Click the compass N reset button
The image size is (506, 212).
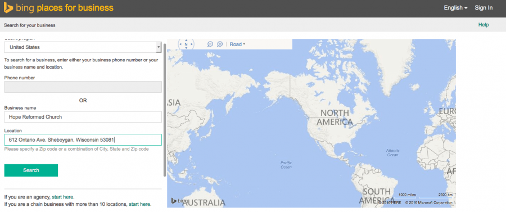[x=186, y=44]
